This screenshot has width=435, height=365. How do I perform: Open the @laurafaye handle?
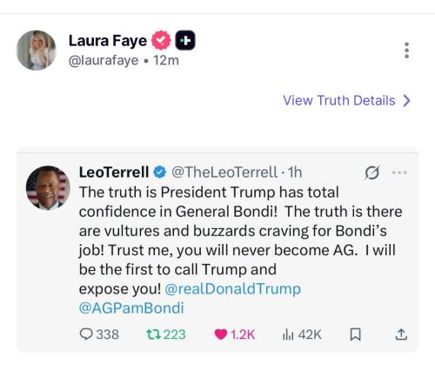pyautogui.click(x=104, y=61)
